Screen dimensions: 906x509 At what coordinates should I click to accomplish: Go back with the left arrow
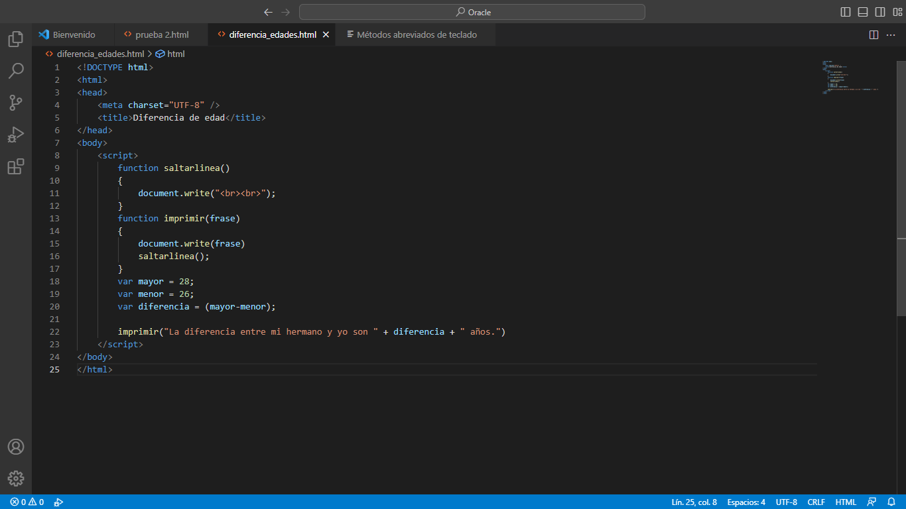(268, 12)
